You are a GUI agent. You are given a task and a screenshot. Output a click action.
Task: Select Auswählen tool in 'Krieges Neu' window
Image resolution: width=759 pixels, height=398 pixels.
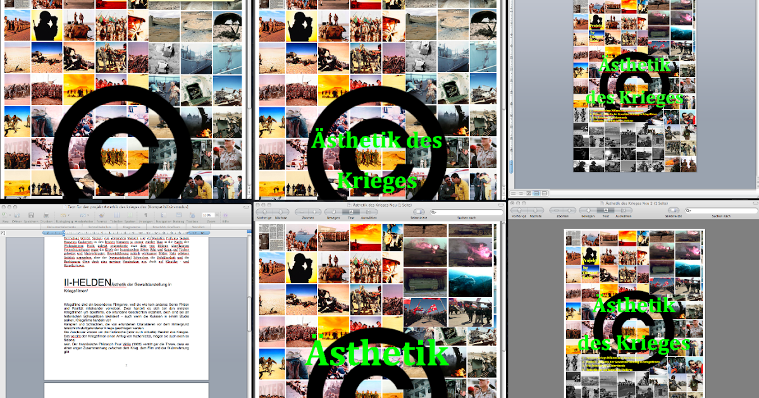pyautogui.click(x=369, y=212)
